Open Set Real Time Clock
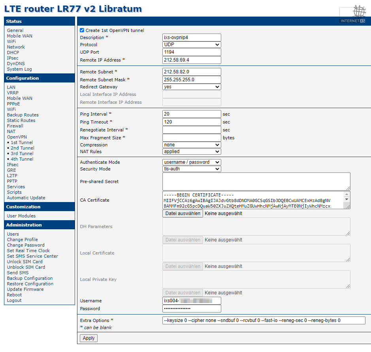The image size is (371, 352). click(x=28, y=251)
